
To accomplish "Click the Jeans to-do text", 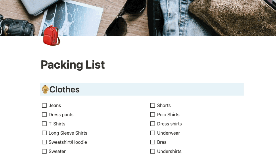I will [55, 105].
